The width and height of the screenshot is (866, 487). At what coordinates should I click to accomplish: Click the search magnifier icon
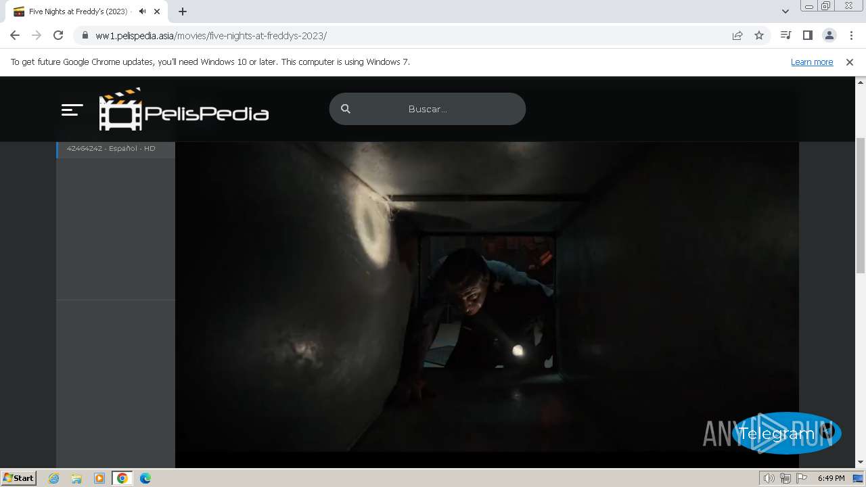click(346, 109)
